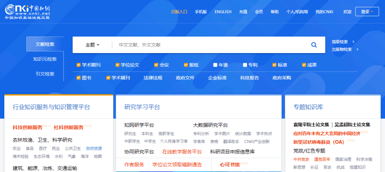Viewport: 385px width, 172px height.
Task: Open 企业标准 database link
Action: (217, 78)
